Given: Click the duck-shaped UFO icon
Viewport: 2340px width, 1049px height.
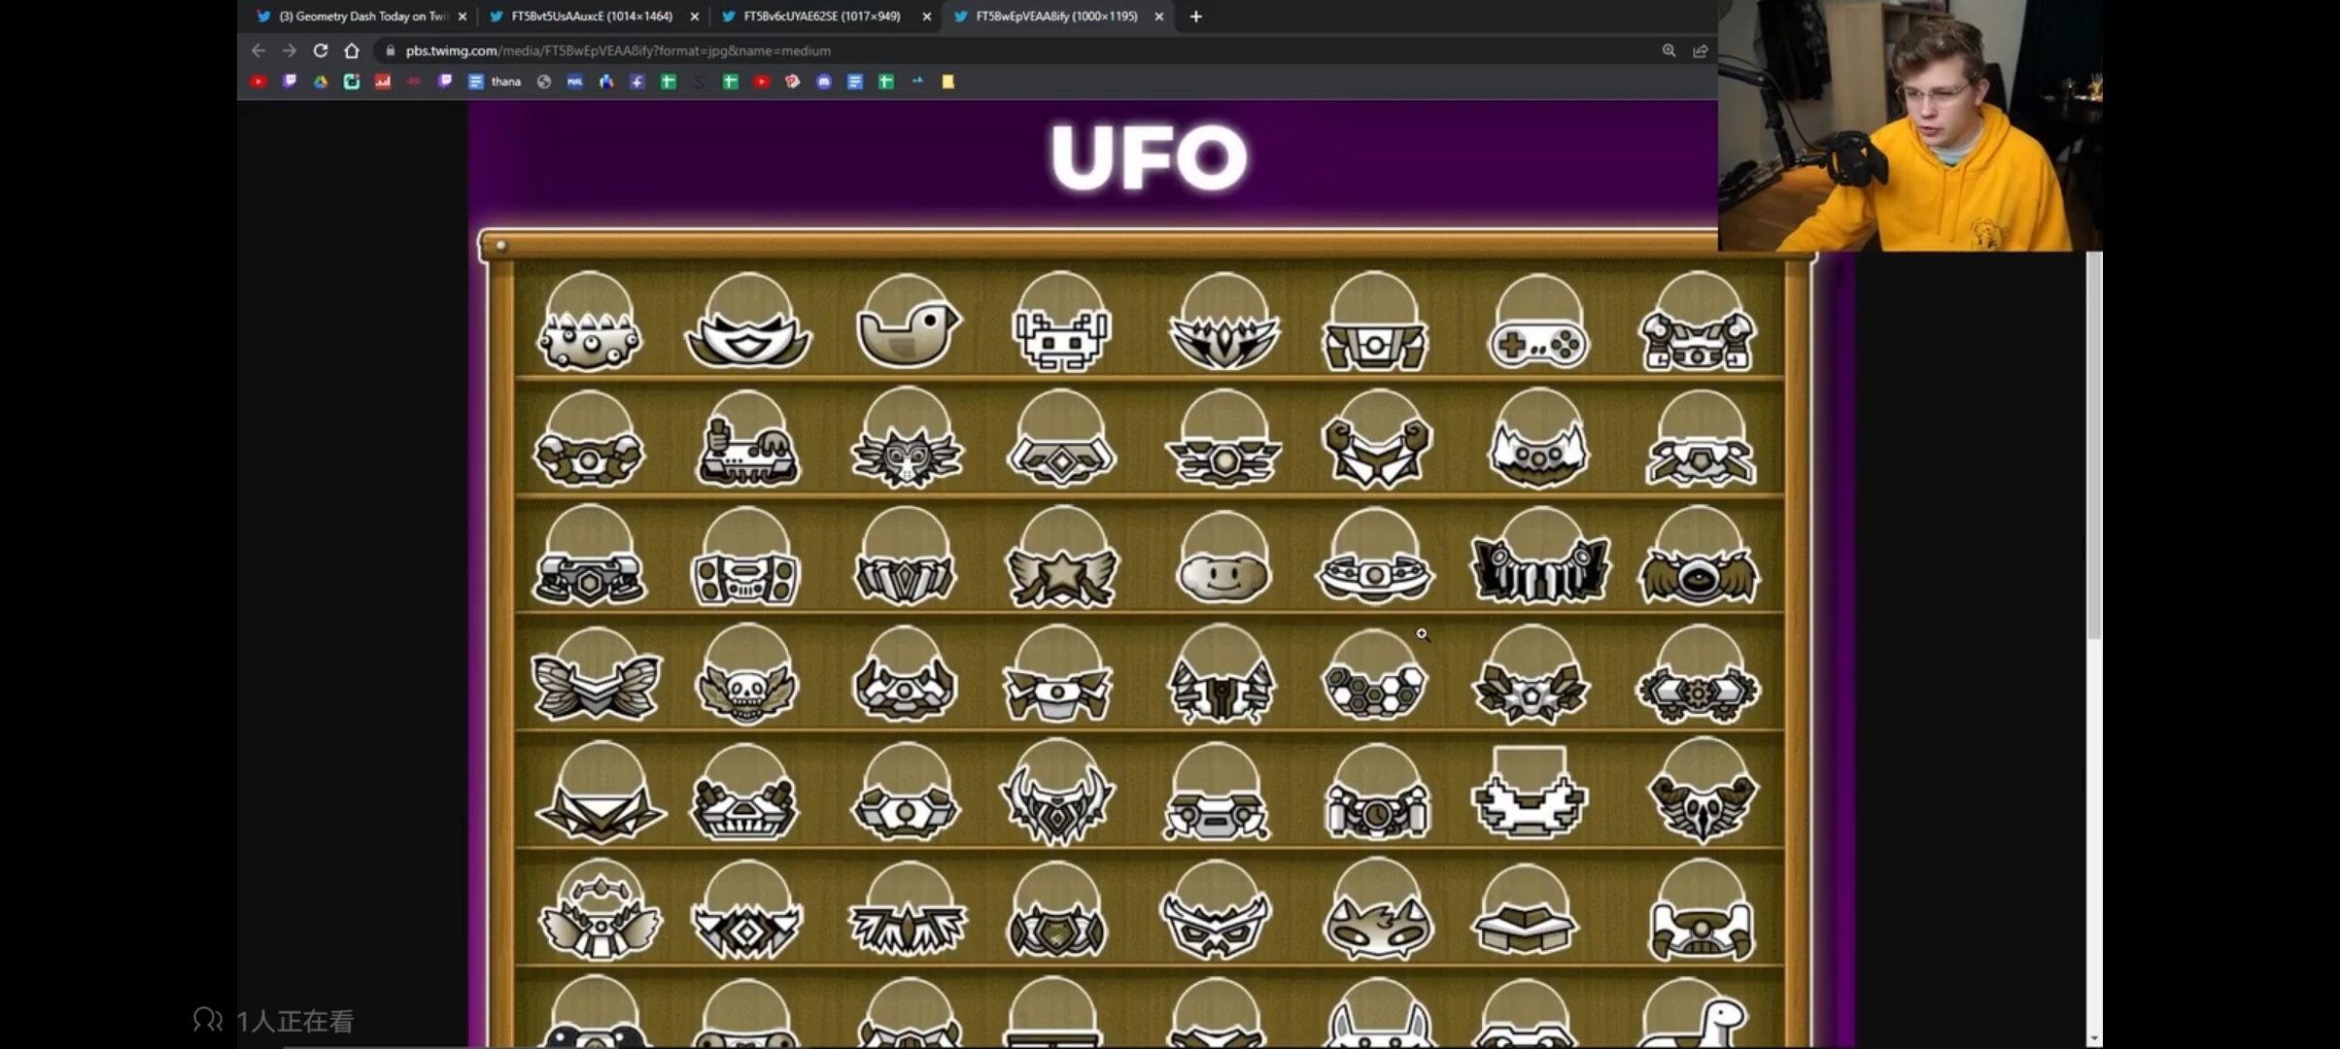Looking at the screenshot, I should coord(907,321).
